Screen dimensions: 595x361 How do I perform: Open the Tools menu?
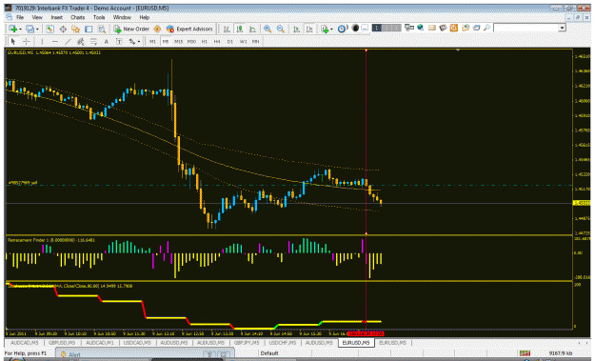pos(99,17)
